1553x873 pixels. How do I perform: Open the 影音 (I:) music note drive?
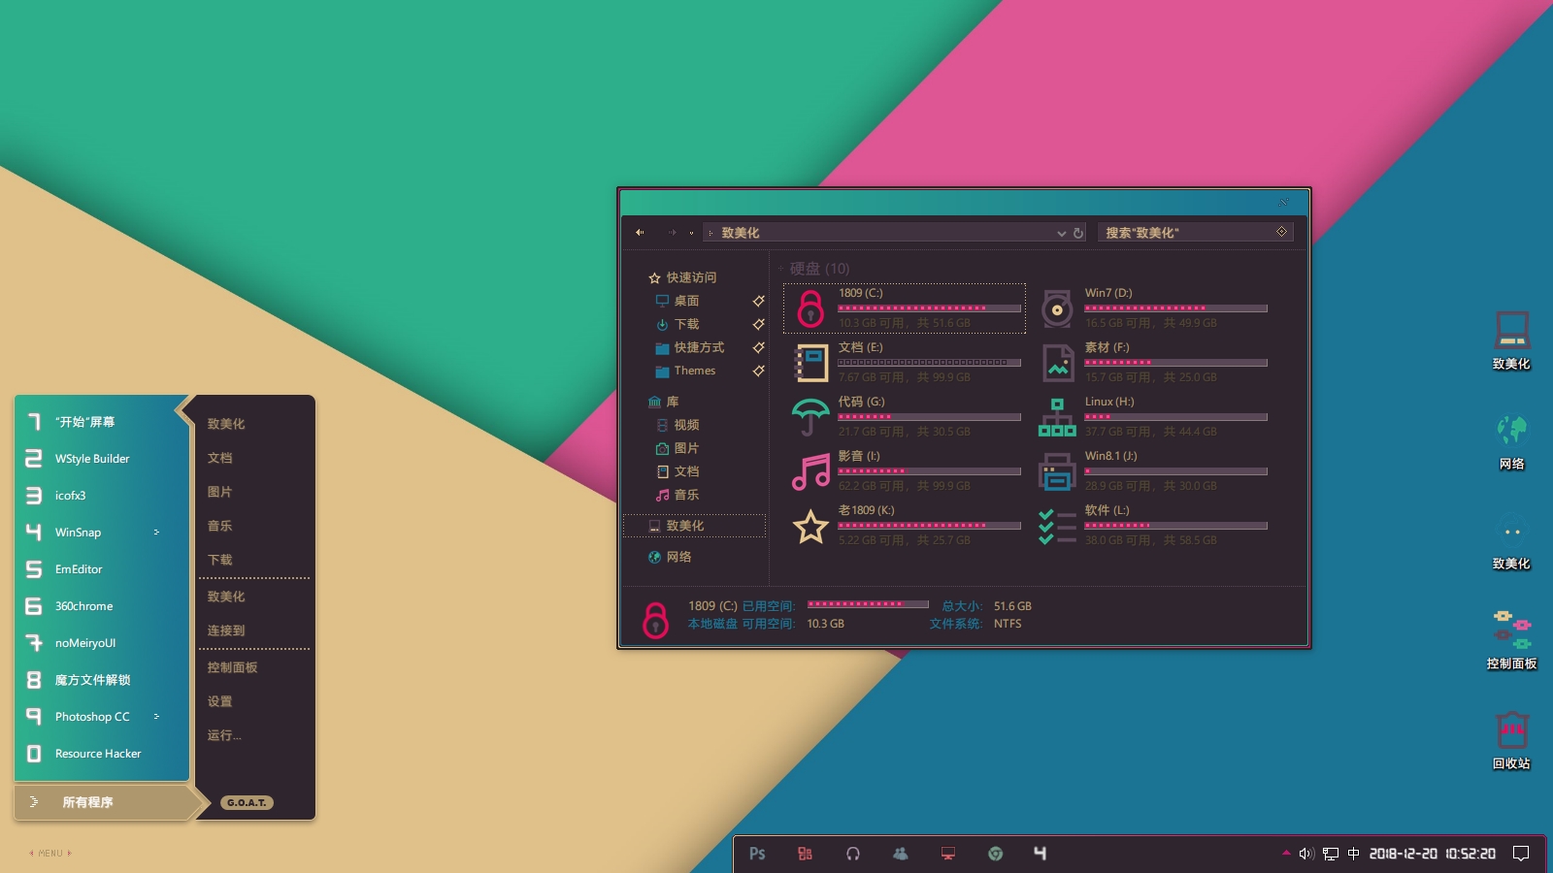(810, 472)
